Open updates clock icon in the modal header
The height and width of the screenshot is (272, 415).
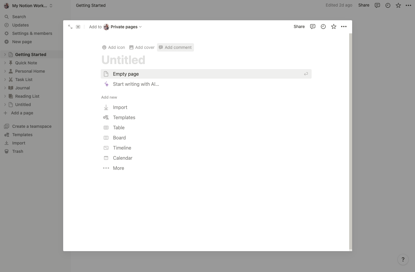tap(323, 27)
